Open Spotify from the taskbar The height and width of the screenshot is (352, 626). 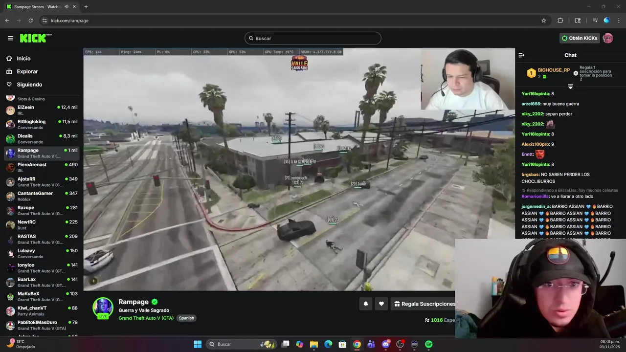(x=429, y=344)
